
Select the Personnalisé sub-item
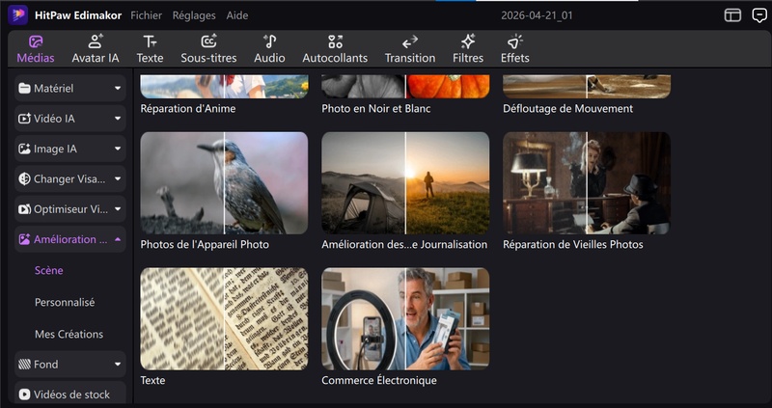(x=65, y=302)
